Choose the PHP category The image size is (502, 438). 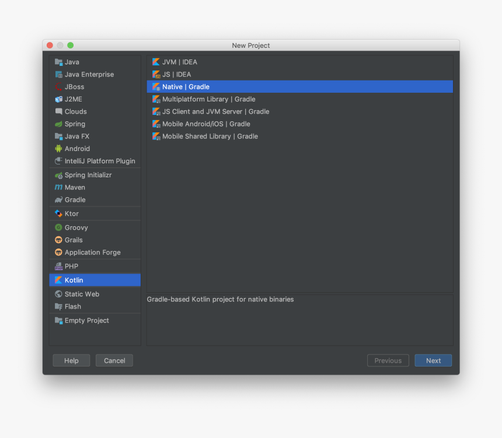[x=95, y=266]
